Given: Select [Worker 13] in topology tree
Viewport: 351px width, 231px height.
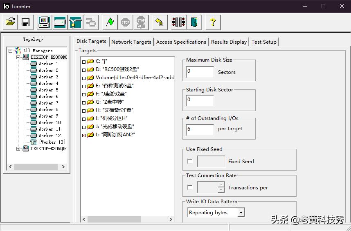Looking at the screenshot, I should (x=52, y=142).
